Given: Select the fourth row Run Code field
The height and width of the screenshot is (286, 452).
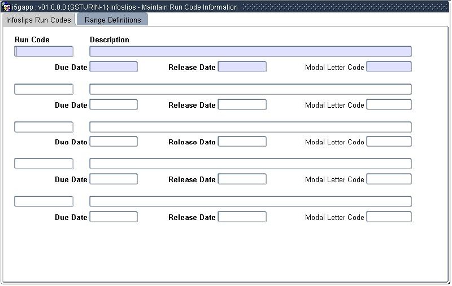Looking at the screenshot, I should point(44,164).
